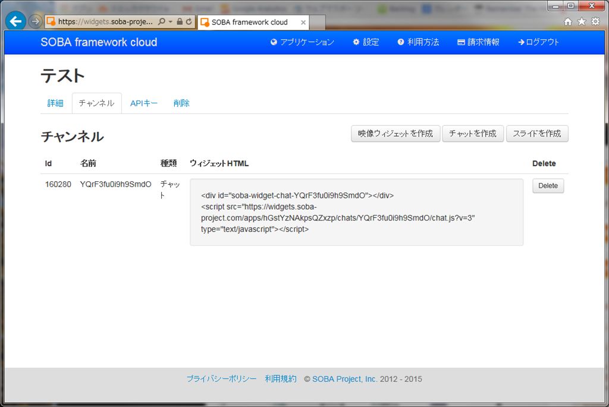Click the テスト page heading
The width and height of the screenshot is (609, 407).
click(63, 75)
